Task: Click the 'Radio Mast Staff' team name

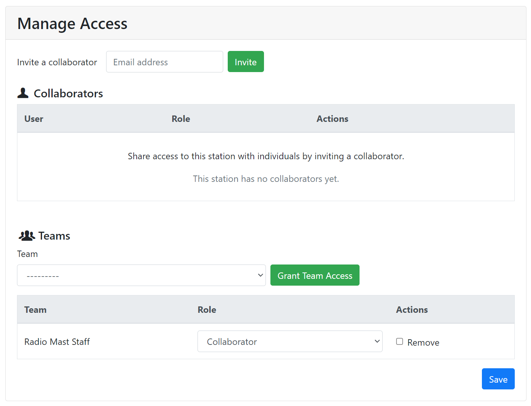Action: click(57, 342)
